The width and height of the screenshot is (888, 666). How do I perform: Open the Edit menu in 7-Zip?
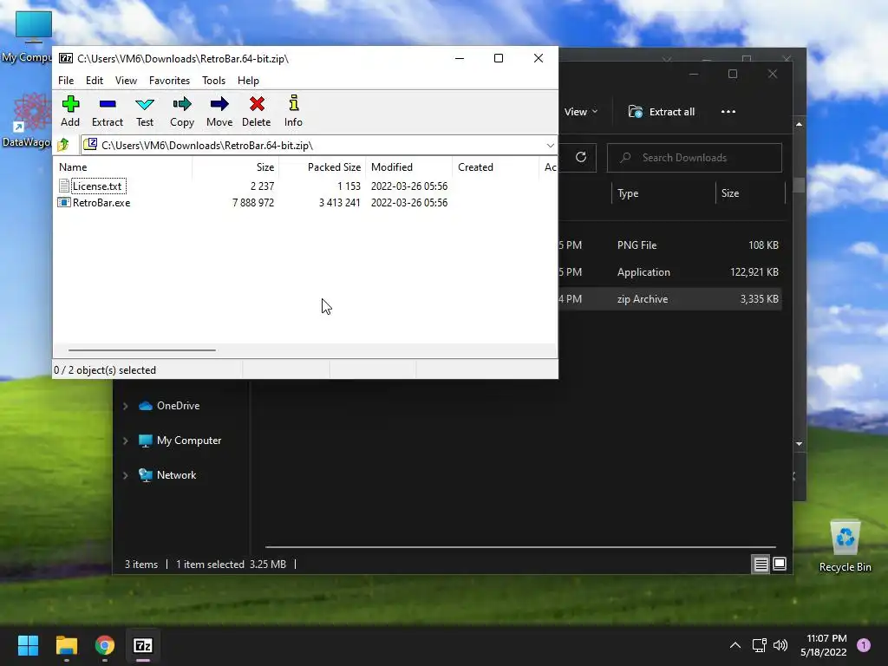[x=94, y=81]
